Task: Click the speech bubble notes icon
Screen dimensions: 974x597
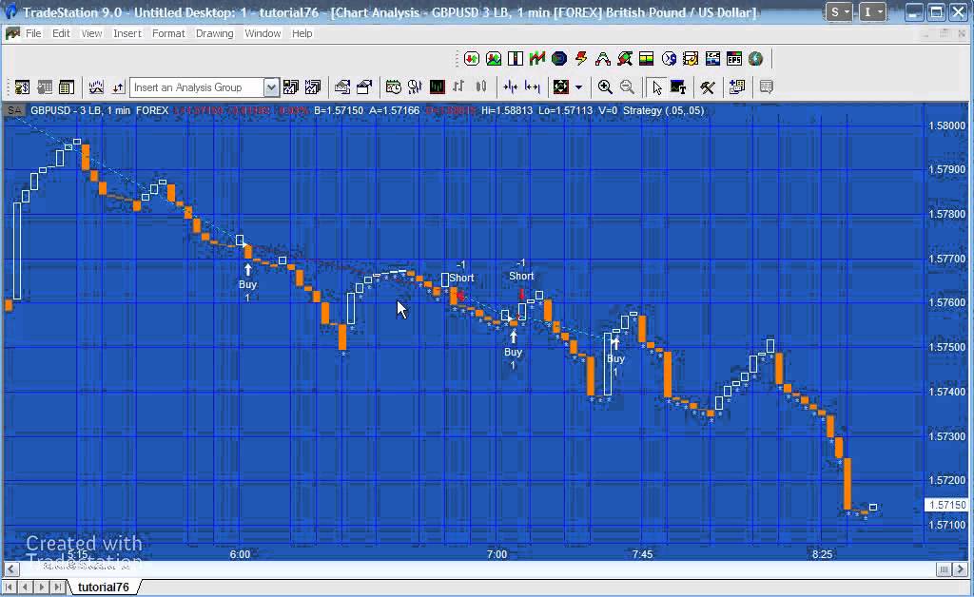Action: pyautogui.click(x=766, y=87)
